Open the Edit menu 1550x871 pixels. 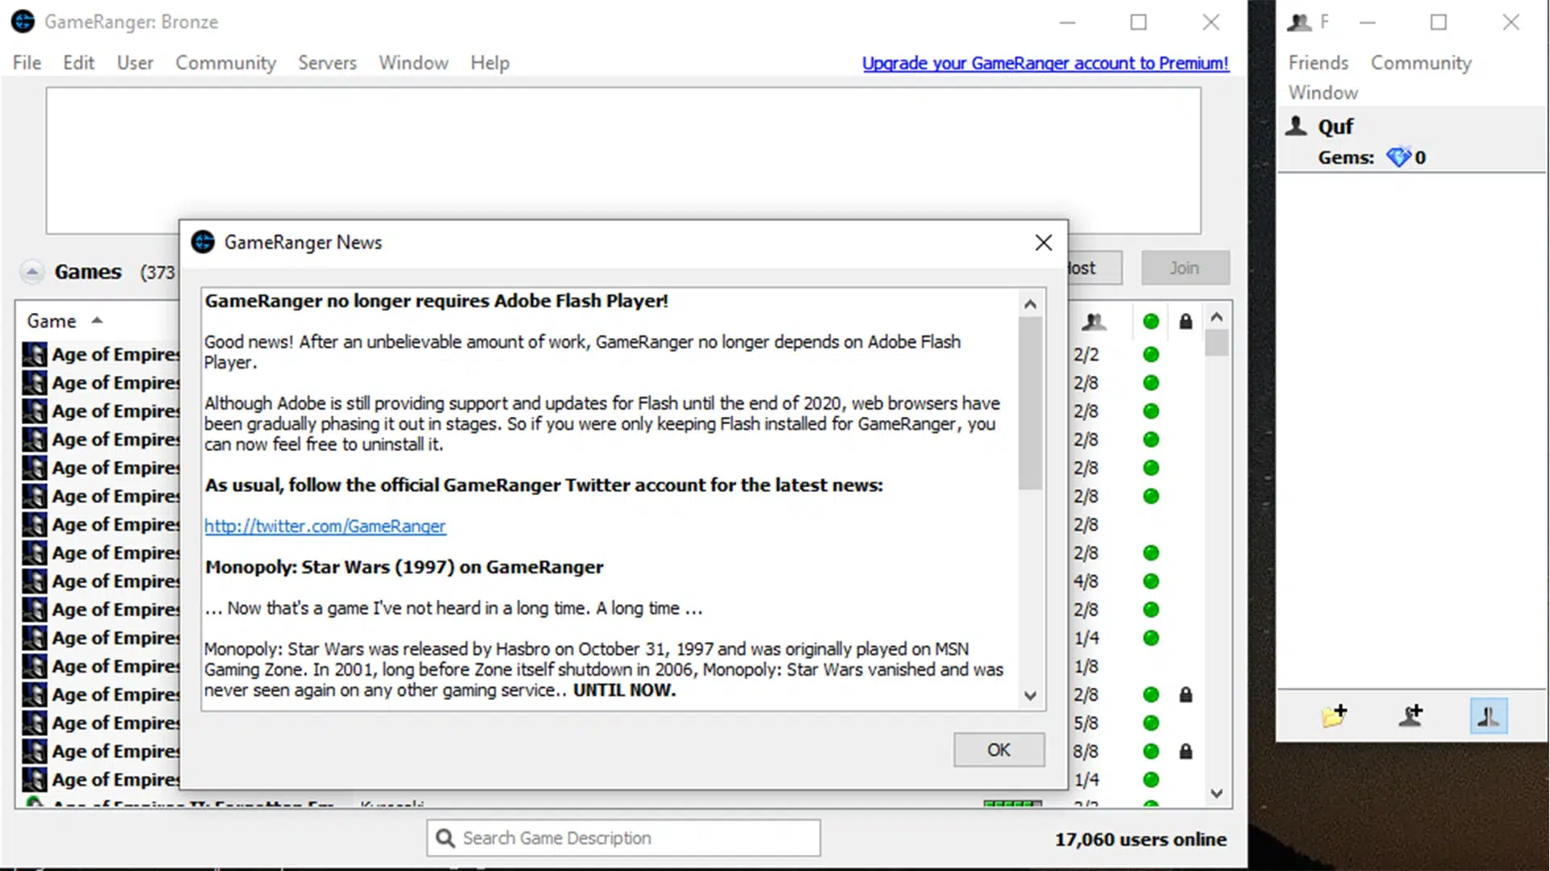tap(78, 63)
